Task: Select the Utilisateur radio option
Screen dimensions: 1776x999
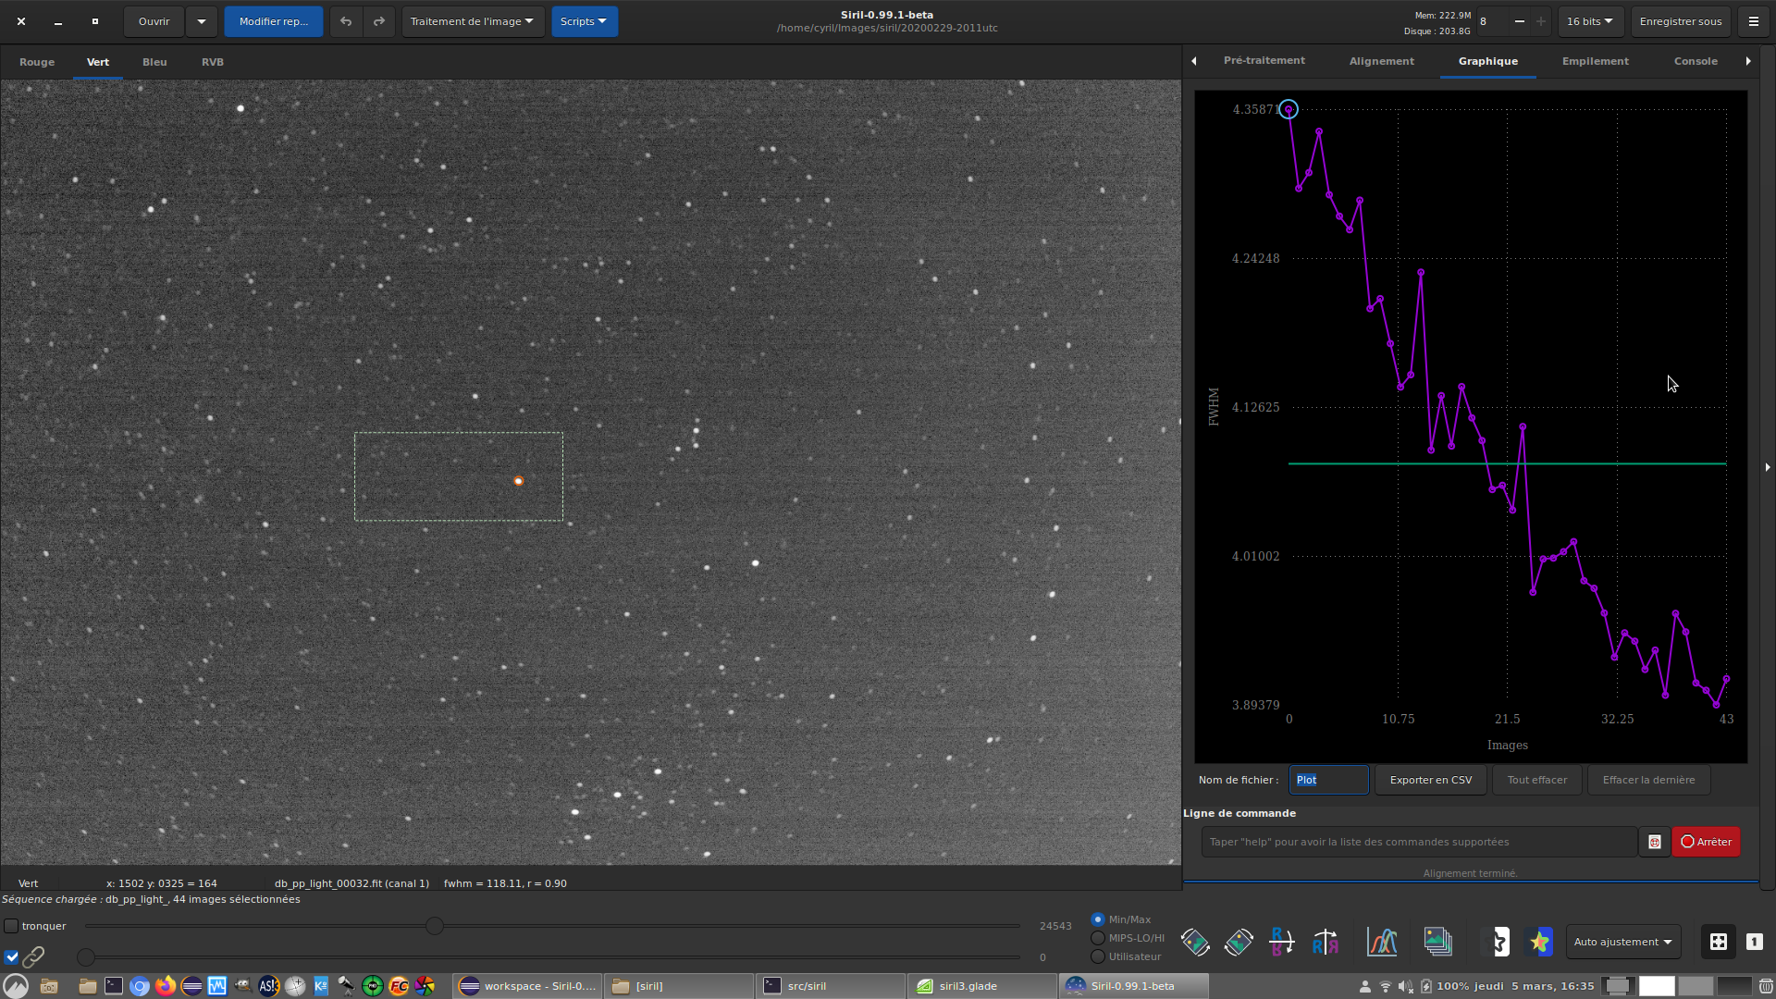Action: pyautogui.click(x=1098, y=956)
